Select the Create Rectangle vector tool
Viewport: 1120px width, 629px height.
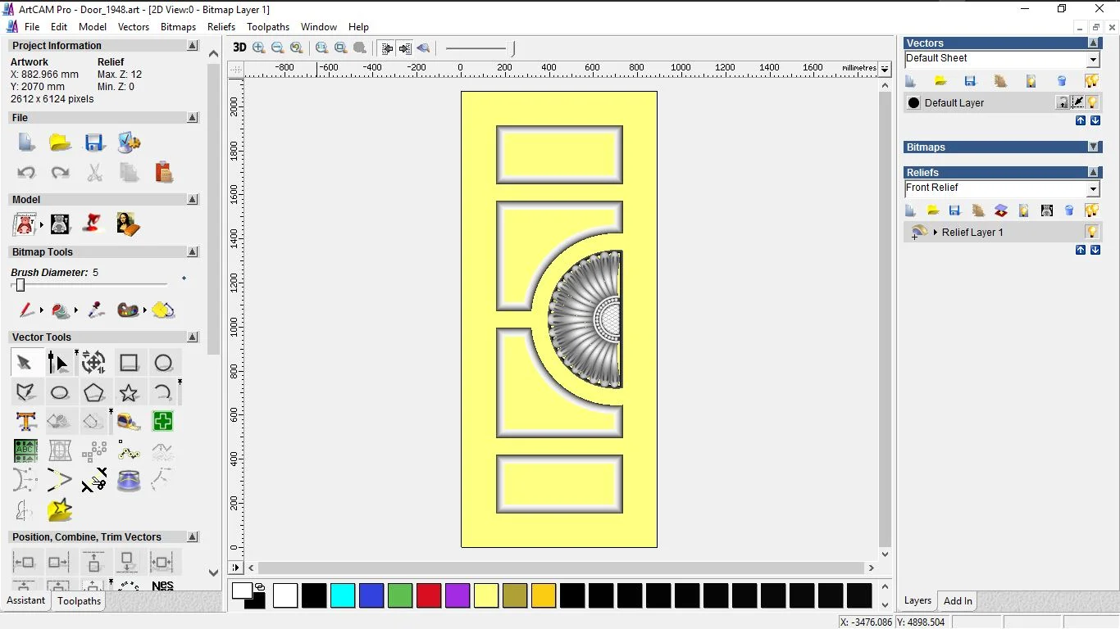tap(129, 363)
